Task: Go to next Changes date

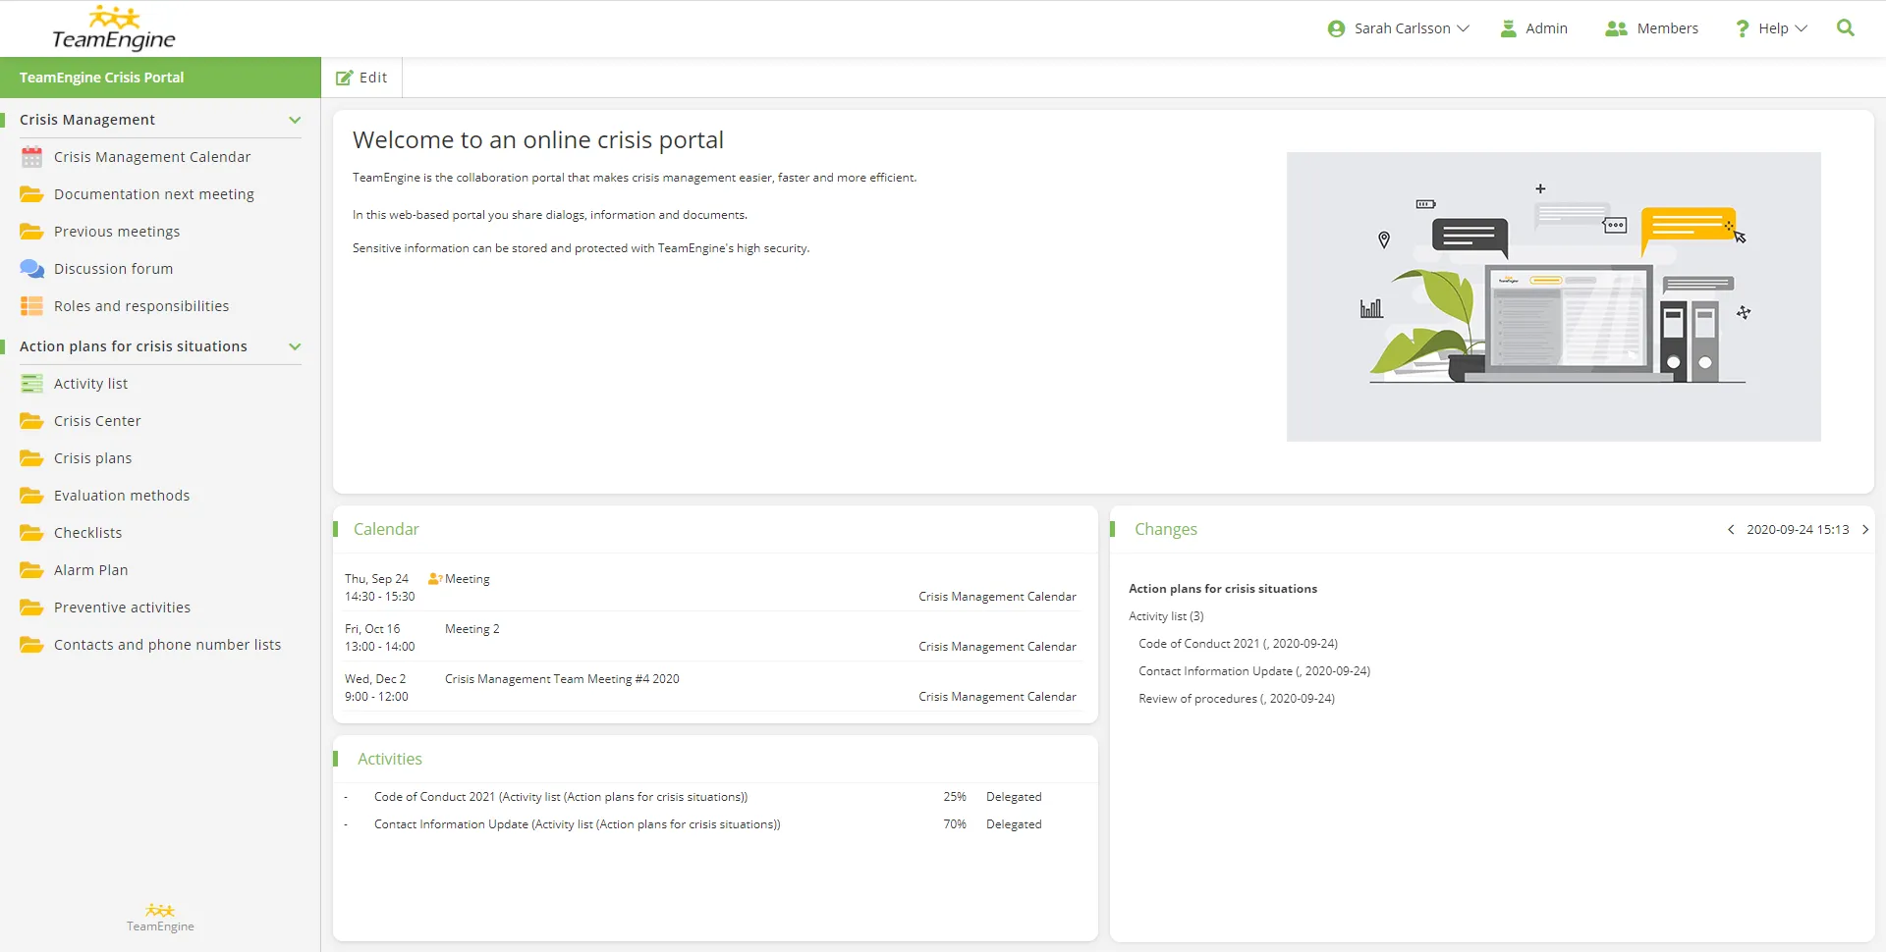Action: tap(1865, 530)
